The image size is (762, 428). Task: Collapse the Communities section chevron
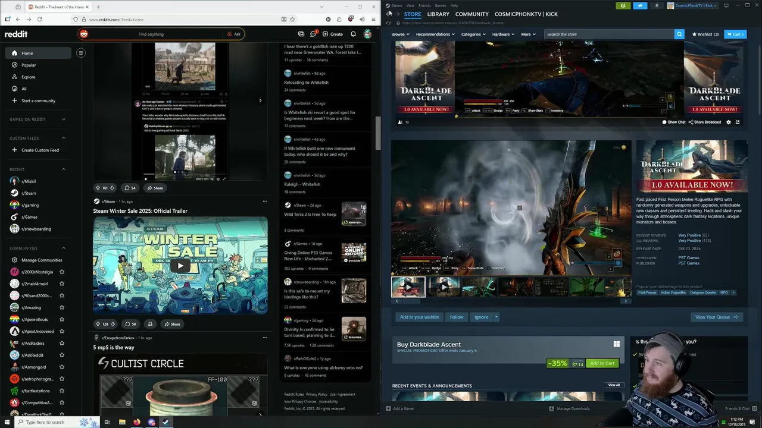[64, 248]
